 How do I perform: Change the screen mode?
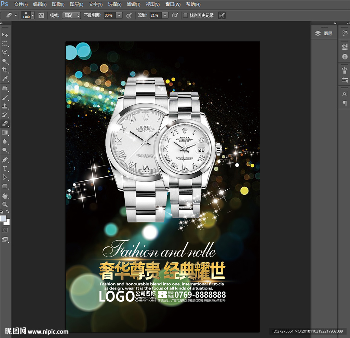5,239
